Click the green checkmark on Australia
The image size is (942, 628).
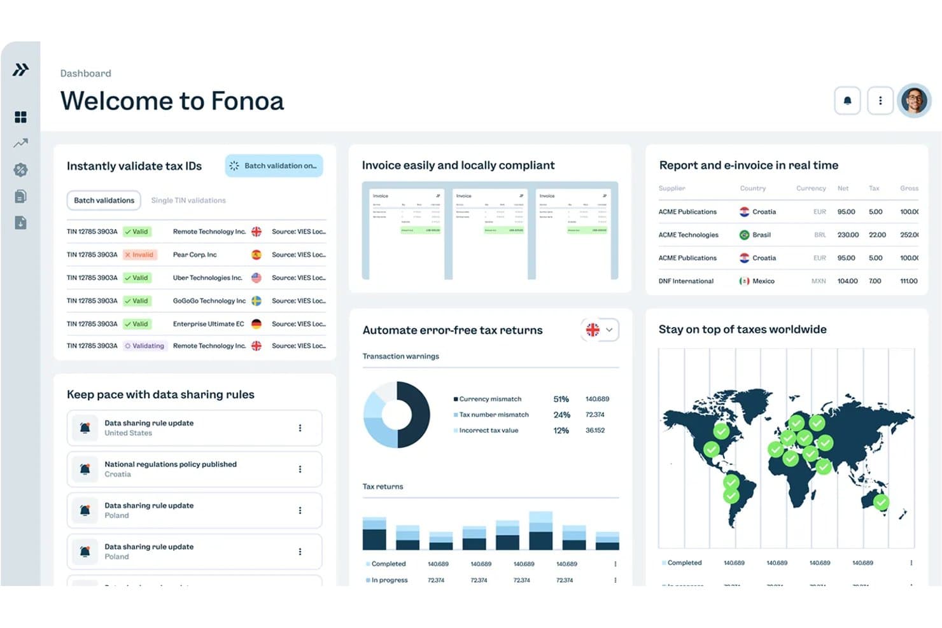pos(881,502)
